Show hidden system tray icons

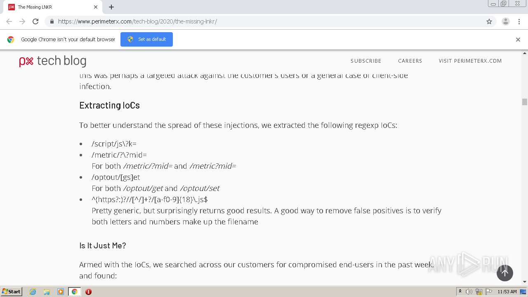460,292
